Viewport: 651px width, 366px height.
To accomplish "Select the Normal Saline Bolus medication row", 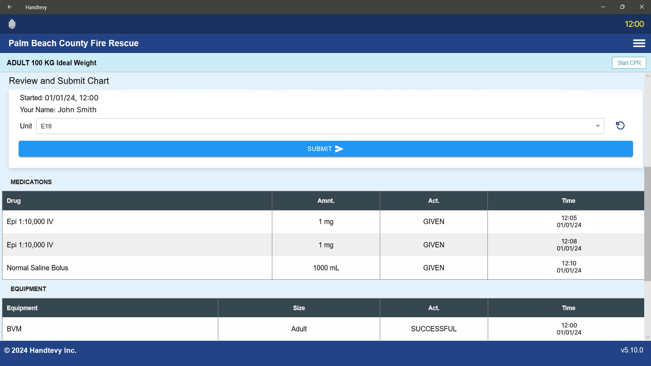I will click(x=136, y=268).
